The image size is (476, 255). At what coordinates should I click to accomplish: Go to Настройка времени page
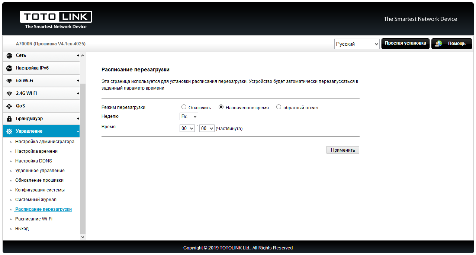pyautogui.click(x=36, y=151)
